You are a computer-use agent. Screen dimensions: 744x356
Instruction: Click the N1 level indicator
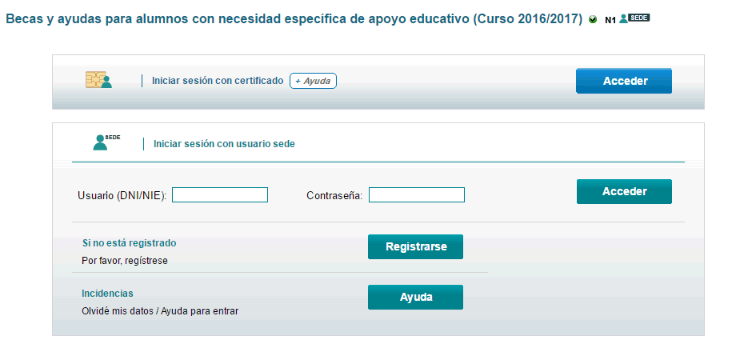tap(610, 20)
